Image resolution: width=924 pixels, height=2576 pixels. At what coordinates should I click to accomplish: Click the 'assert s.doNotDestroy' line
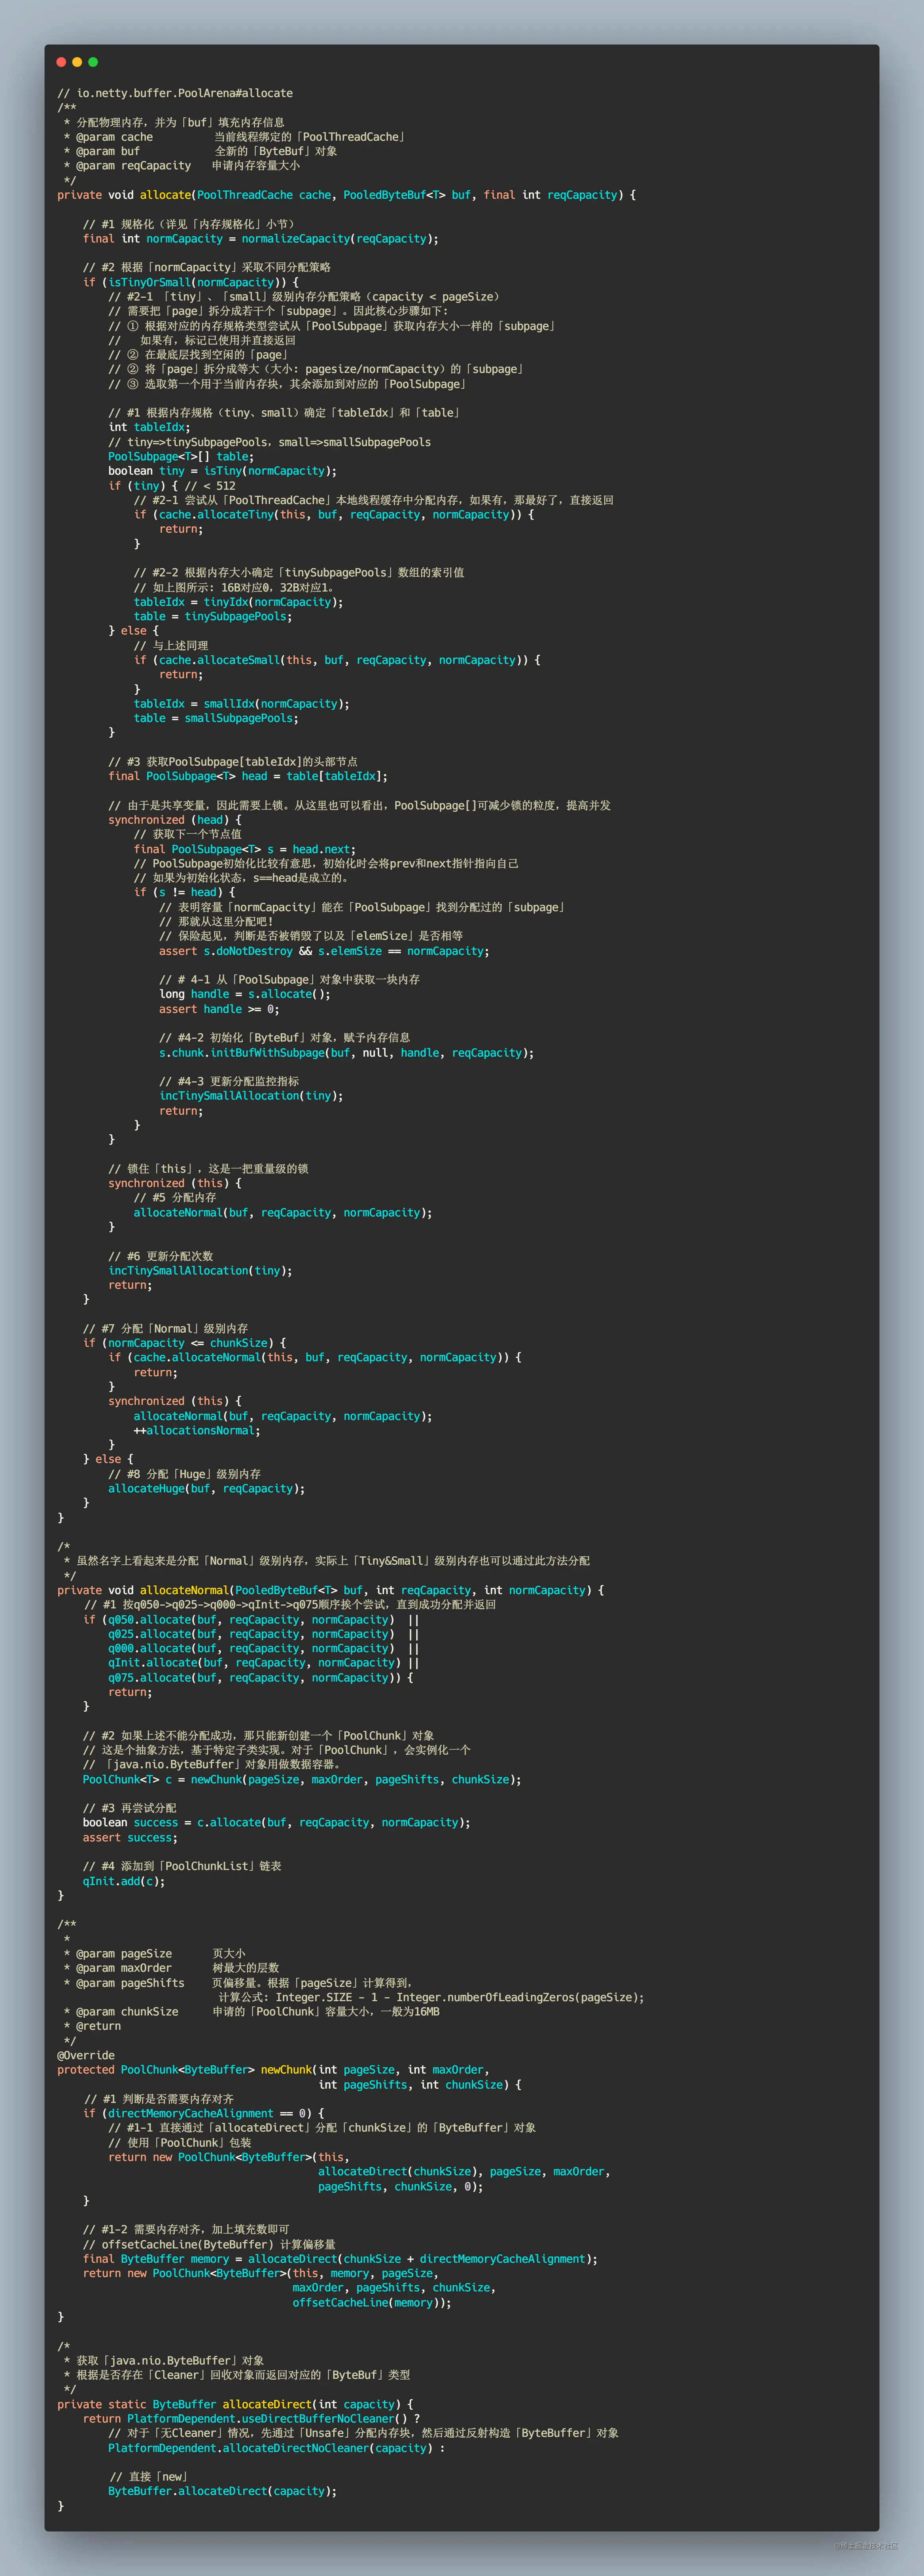point(324,951)
